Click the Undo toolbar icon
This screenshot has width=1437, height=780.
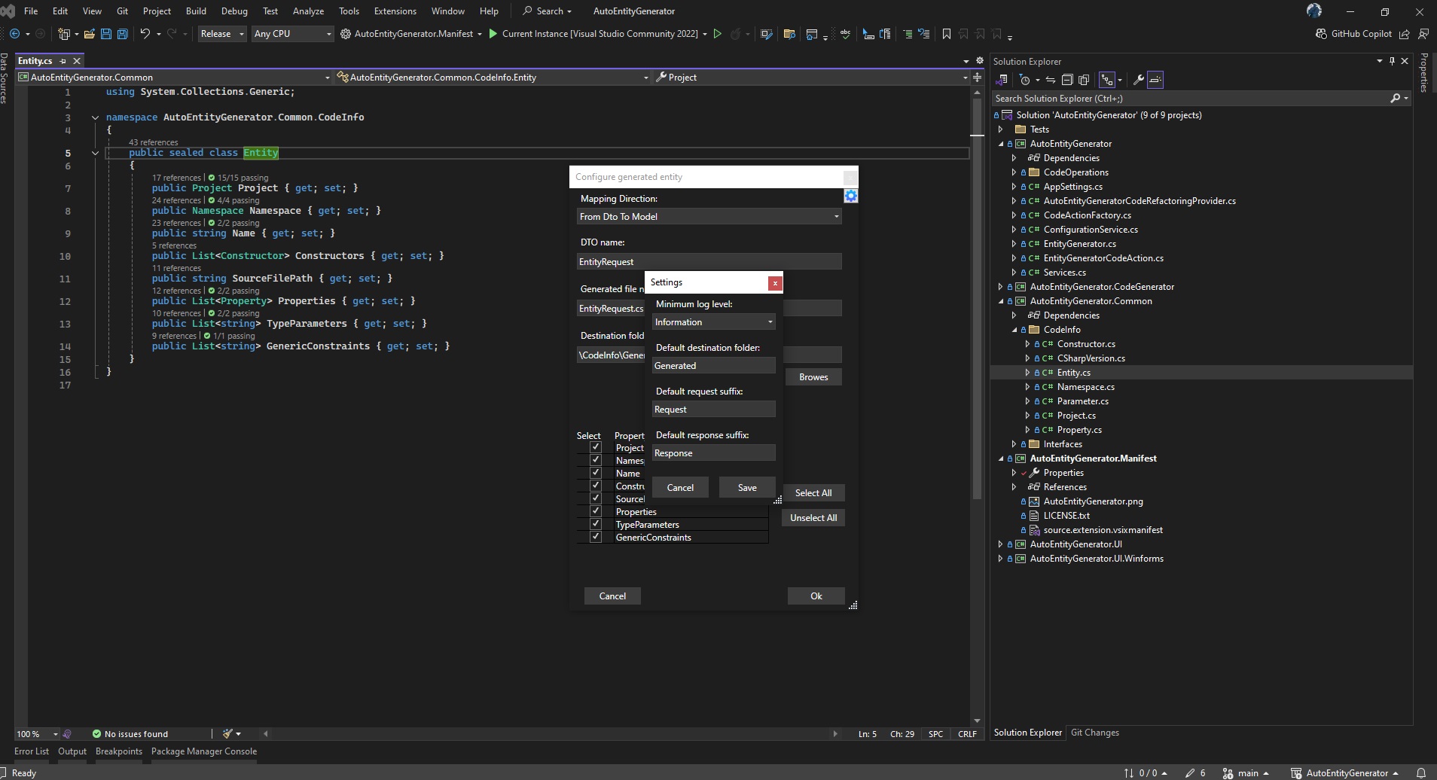pos(145,34)
